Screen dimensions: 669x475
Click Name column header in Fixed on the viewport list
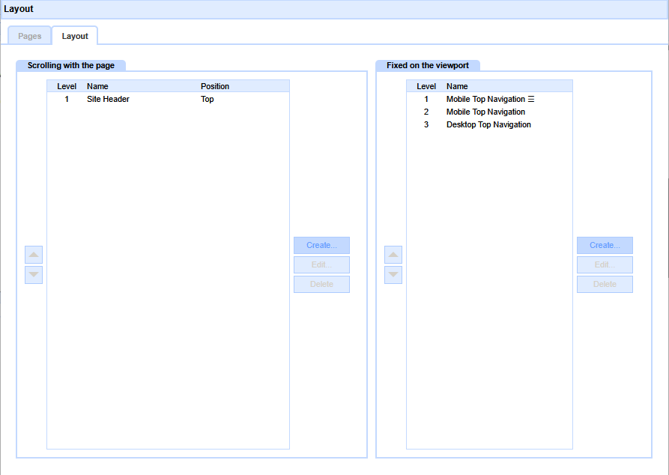click(457, 86)
